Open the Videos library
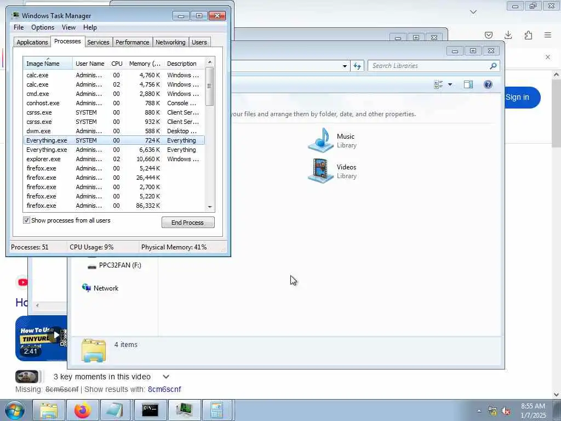The image size is (561, 421). click(x=333, y=171)
